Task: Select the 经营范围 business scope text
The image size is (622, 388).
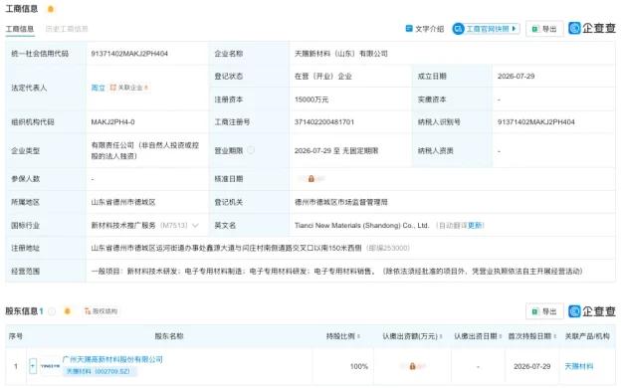Action: tap(336, 272)
